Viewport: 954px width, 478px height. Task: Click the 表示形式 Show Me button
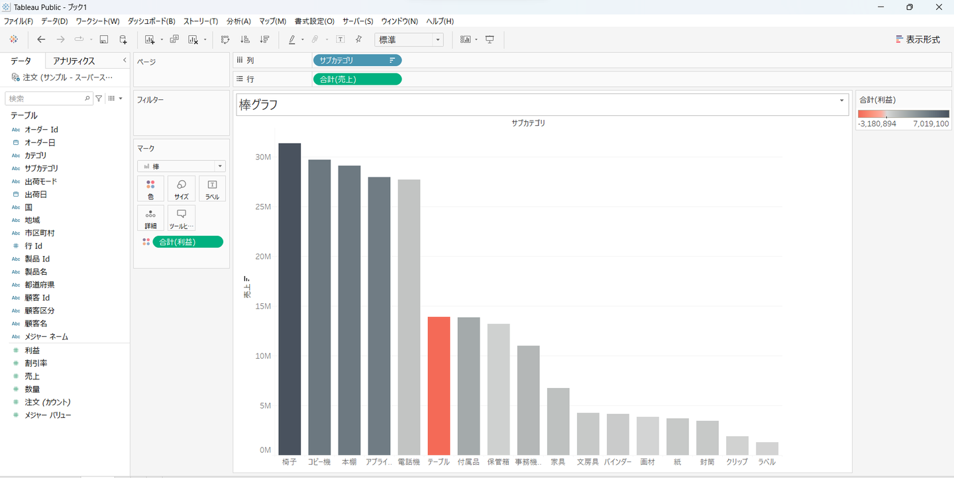coord(918,40)
